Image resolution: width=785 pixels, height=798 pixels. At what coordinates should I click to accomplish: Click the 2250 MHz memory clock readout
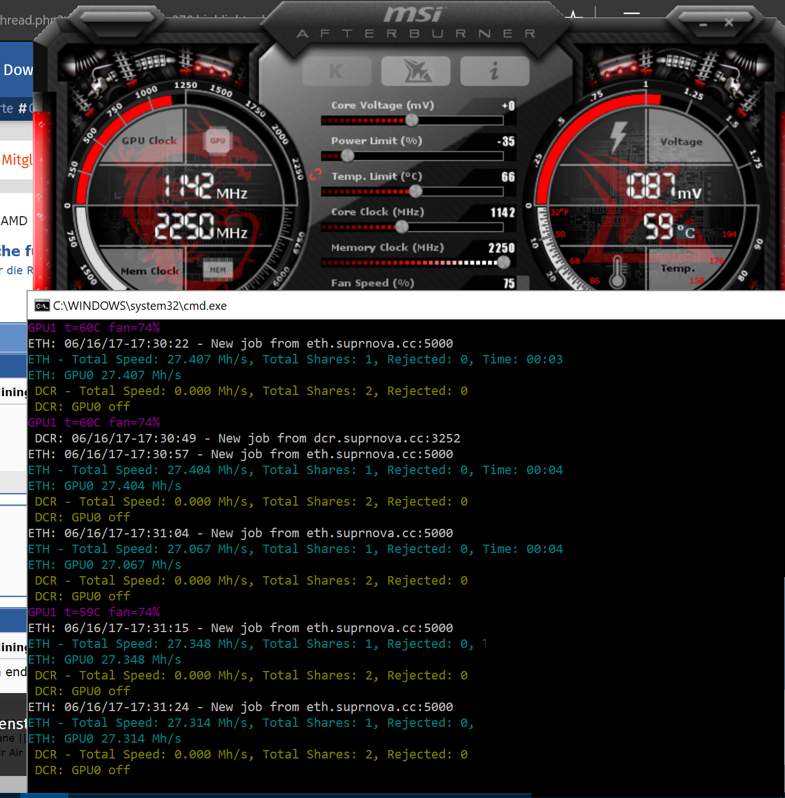click(201, 227)
